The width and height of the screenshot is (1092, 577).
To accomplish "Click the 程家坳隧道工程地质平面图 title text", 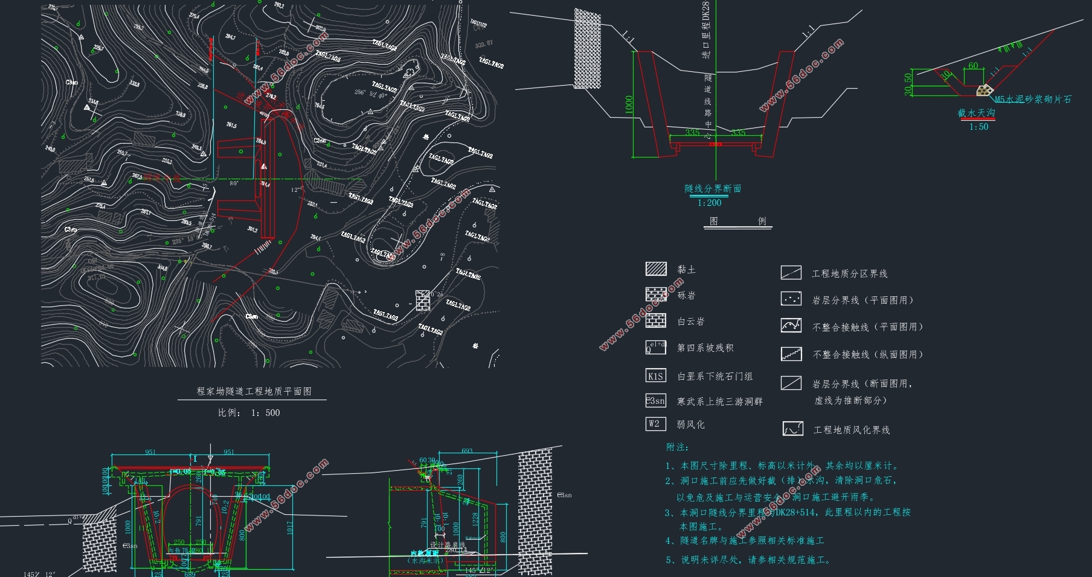I will click(x=254, y=391).
